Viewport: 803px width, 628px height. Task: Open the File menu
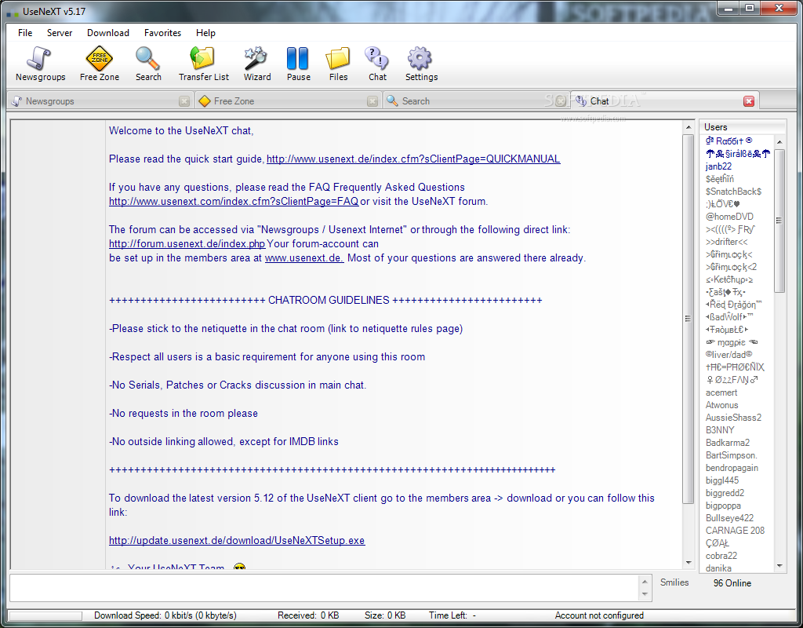[25, 33]
